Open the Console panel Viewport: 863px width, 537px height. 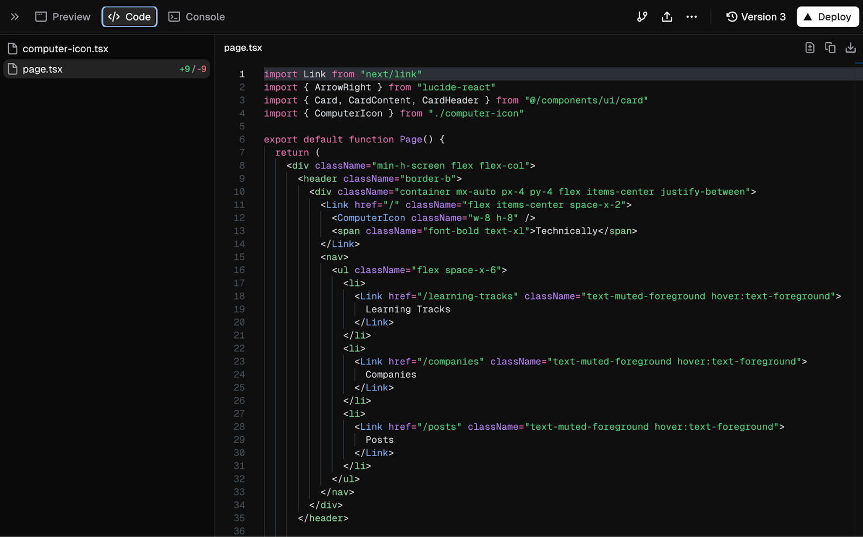click(196, 17)
